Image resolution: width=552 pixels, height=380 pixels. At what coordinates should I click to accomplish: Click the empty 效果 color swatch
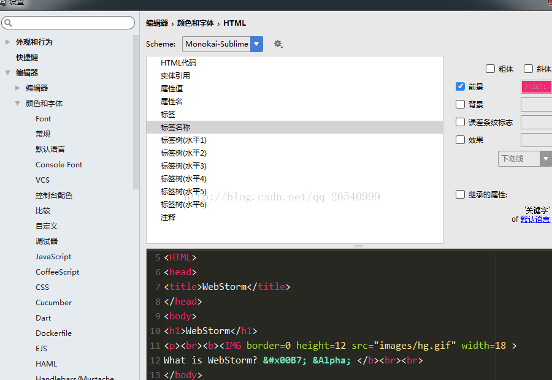[x=536, y=140]
